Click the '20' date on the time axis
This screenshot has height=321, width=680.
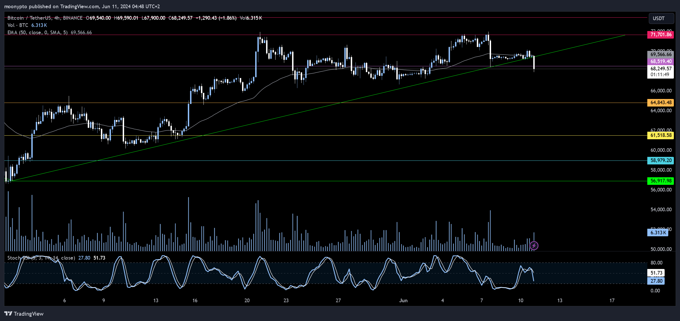point(247,301)
